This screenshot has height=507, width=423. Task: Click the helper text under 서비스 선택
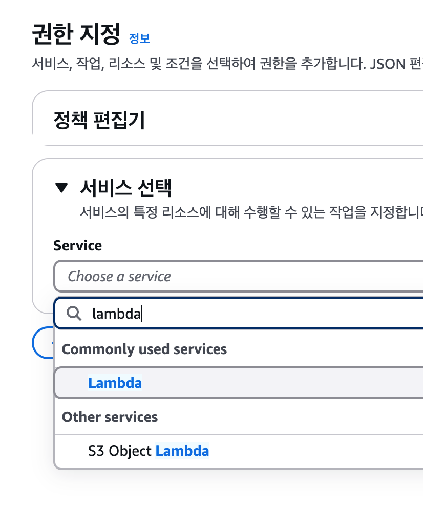[x=251, y=212]
